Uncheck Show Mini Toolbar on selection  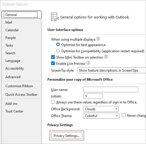[x=53, y=57]
